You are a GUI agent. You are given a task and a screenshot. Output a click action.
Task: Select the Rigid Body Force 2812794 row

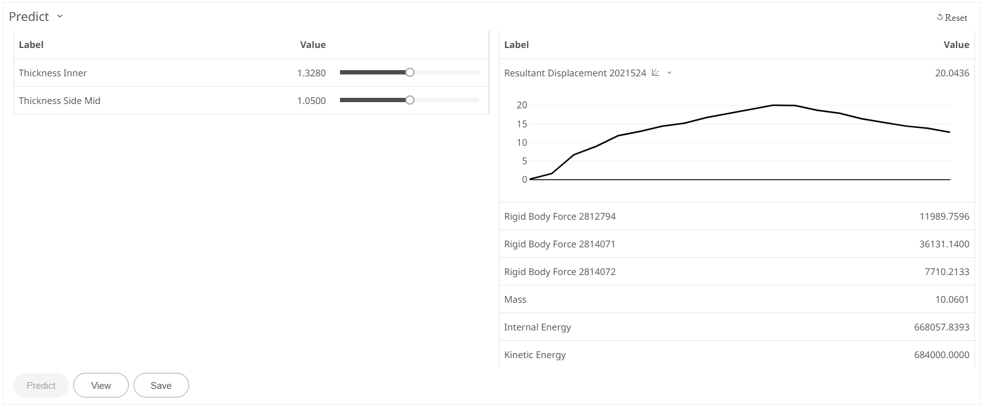[x=736, y=217]
